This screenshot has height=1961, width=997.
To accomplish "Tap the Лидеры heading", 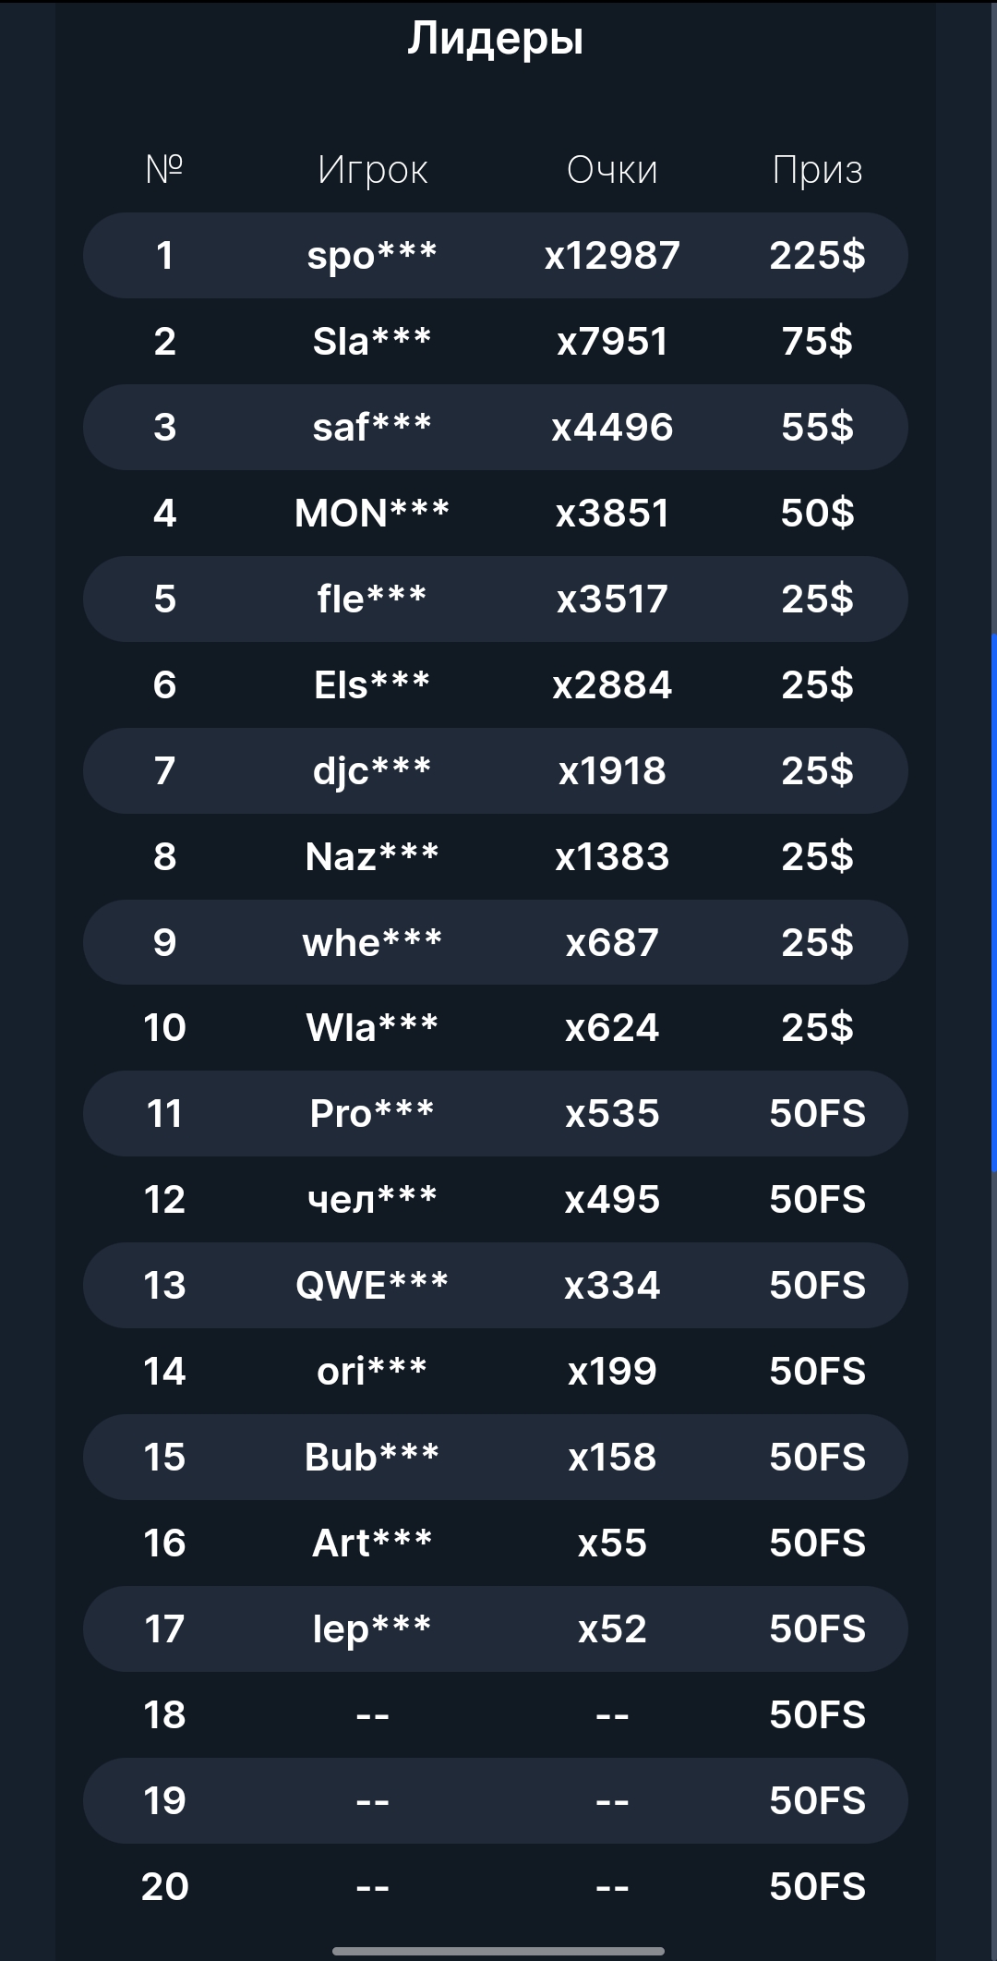I will pos(496,39).
